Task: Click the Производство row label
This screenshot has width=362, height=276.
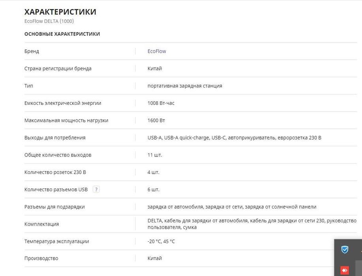Action: tap(41, 258)
